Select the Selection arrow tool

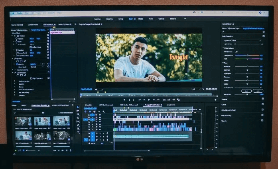click(x=78, y=107)
